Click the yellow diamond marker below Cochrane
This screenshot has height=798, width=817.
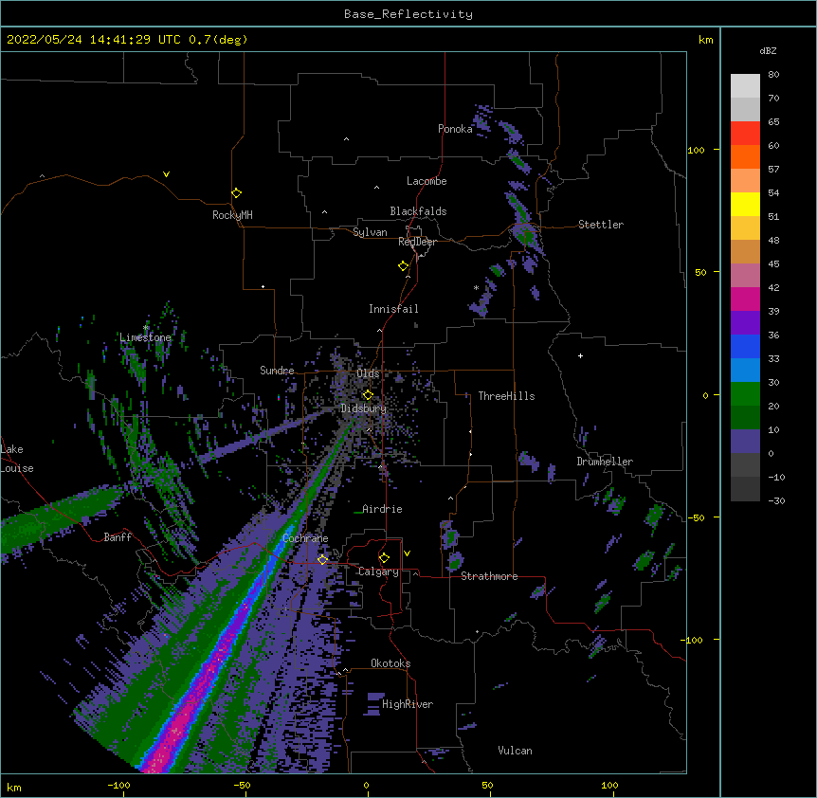pyautogui.click(x=322, y=560)
